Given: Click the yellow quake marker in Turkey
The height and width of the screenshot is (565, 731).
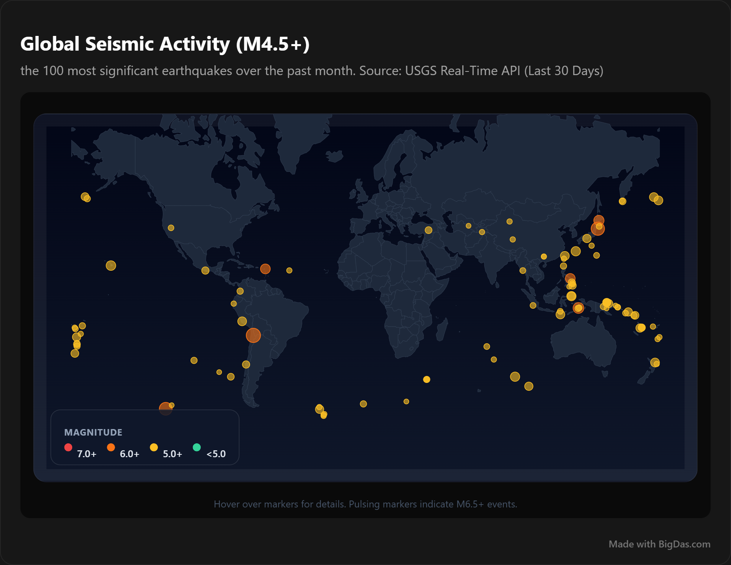Looking at the screenshot, I should pos(428,230).
